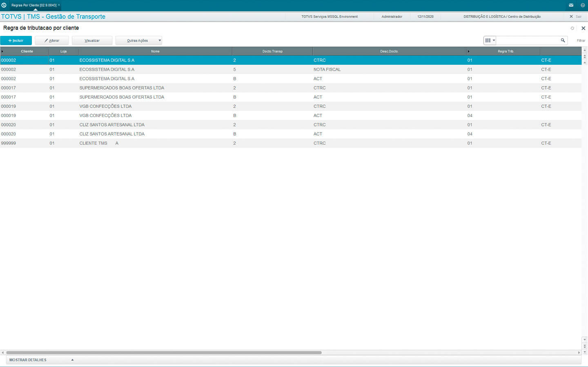Viewport: 588px width, 367px height.
Task: Click inside the search text field
Action: coord(527,40)
